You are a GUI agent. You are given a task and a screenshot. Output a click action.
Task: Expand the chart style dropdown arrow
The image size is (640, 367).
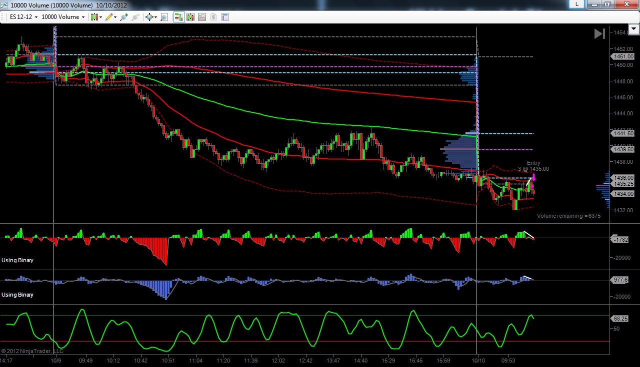click(101, 17)
